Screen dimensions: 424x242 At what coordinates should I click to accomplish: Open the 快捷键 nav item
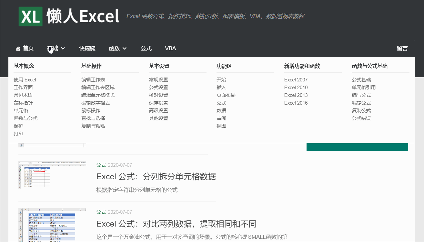(x=87, y=48)
